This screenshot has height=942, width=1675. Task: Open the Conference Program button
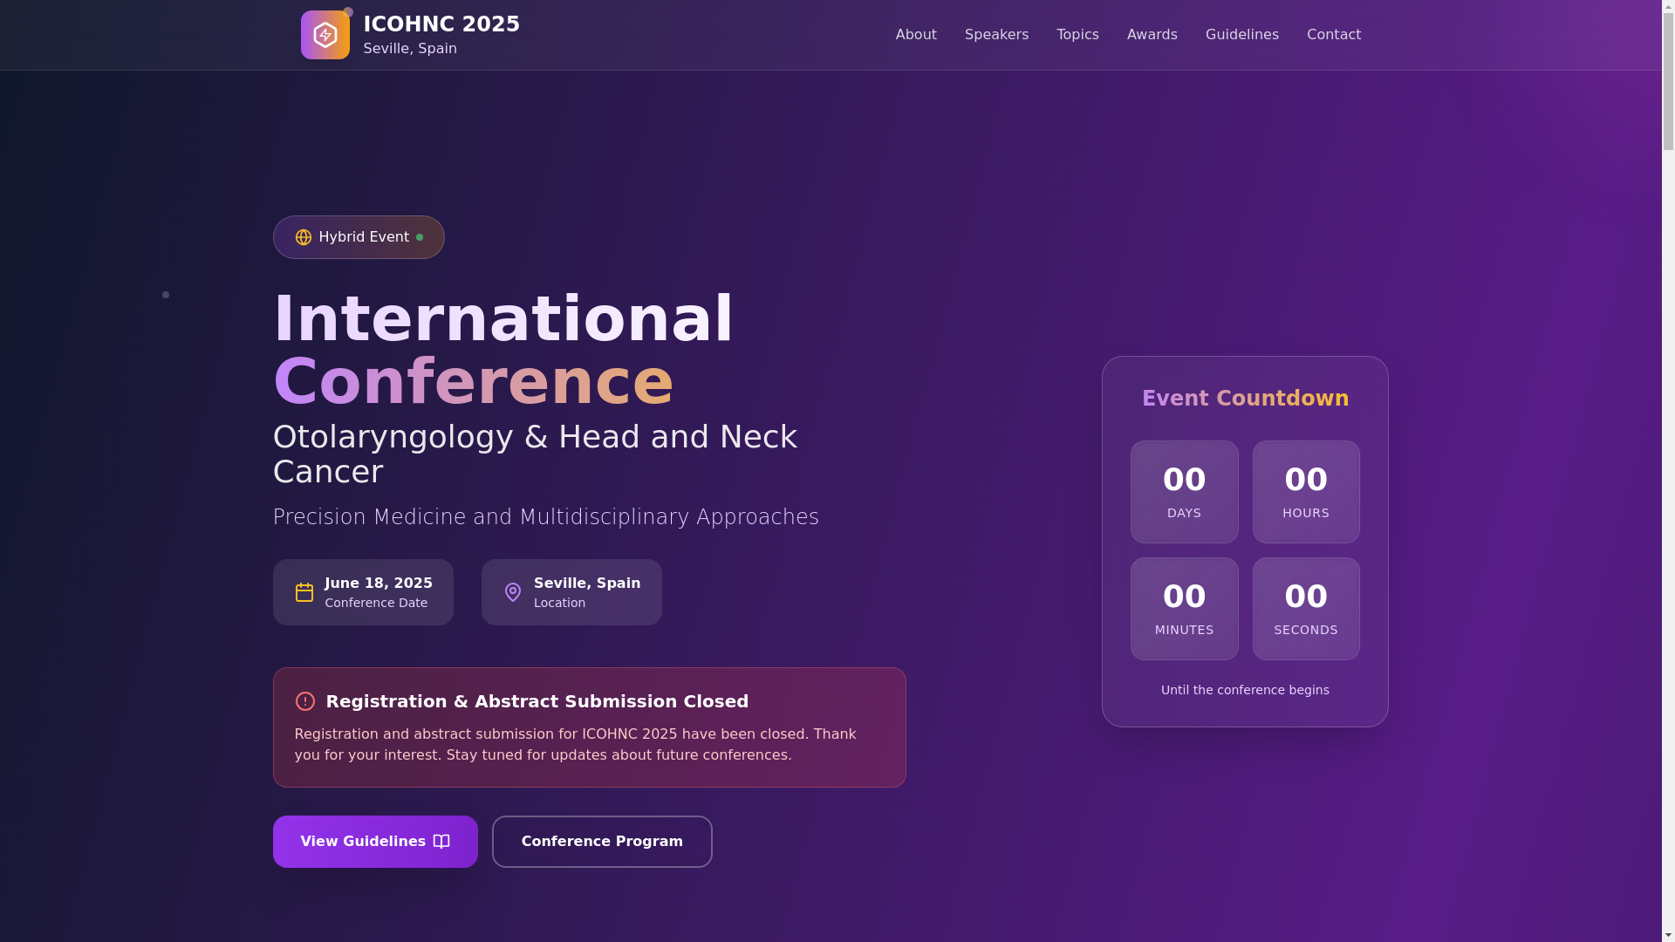tap(602, 842)
